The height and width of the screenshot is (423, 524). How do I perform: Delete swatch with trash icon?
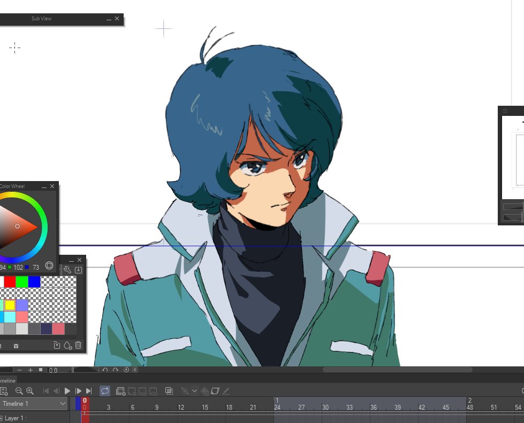(78, 345)
